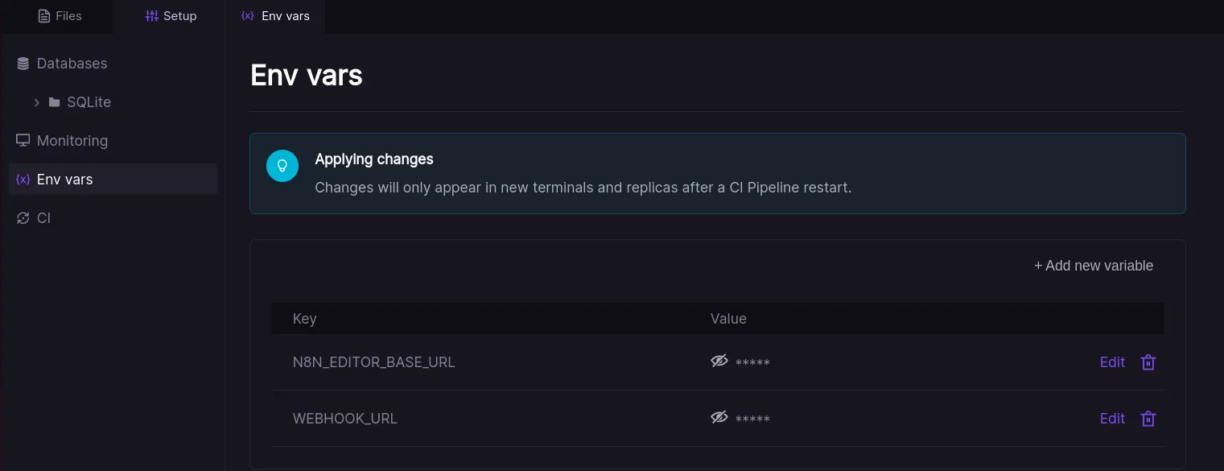Reveal the N8N_EDITOR_BASE_URL hidden value
This screenshot has width=1224, height=471.
(x=719, y=362)
